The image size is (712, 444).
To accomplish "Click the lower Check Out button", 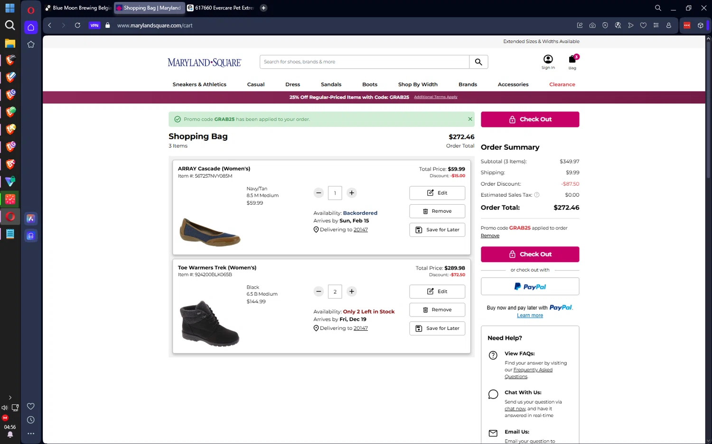I will (x=530, y=254).
